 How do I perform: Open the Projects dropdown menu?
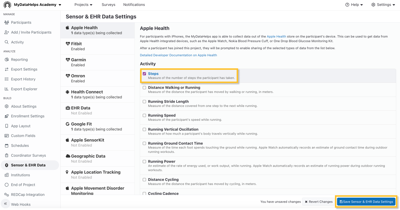83,5
